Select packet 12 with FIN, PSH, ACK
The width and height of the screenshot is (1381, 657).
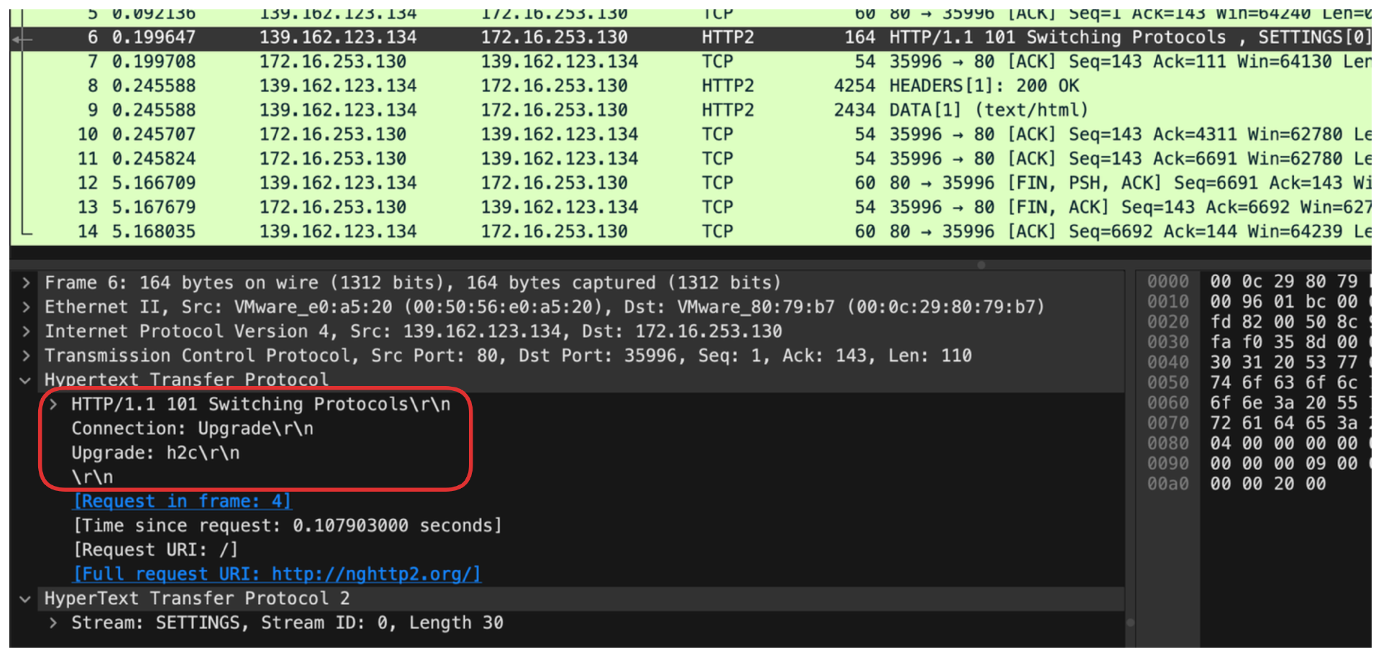690,183
